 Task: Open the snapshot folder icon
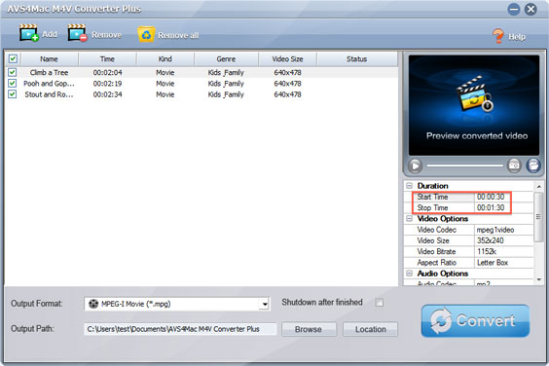point(532,165)
